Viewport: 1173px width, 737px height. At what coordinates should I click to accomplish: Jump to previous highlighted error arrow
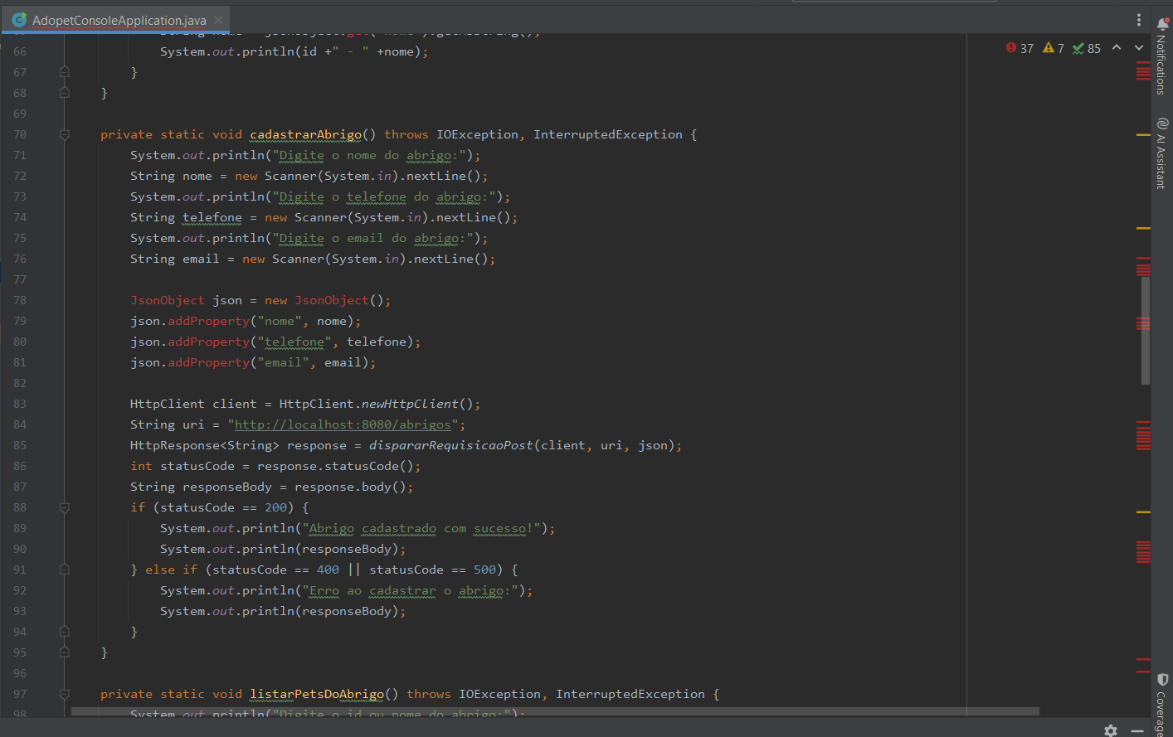1117,47
